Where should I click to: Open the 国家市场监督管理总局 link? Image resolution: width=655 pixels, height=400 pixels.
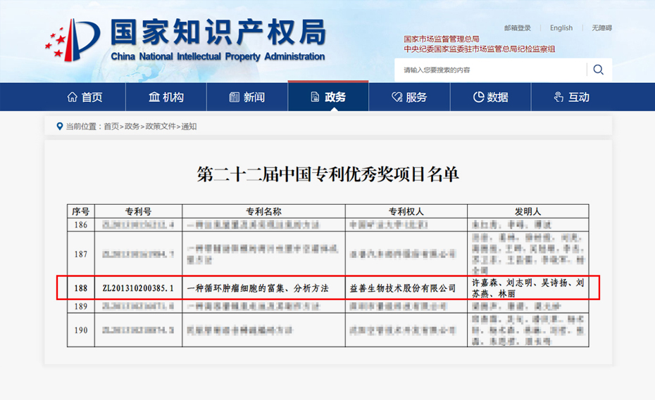pyautogui.click(x=441, y=39)
